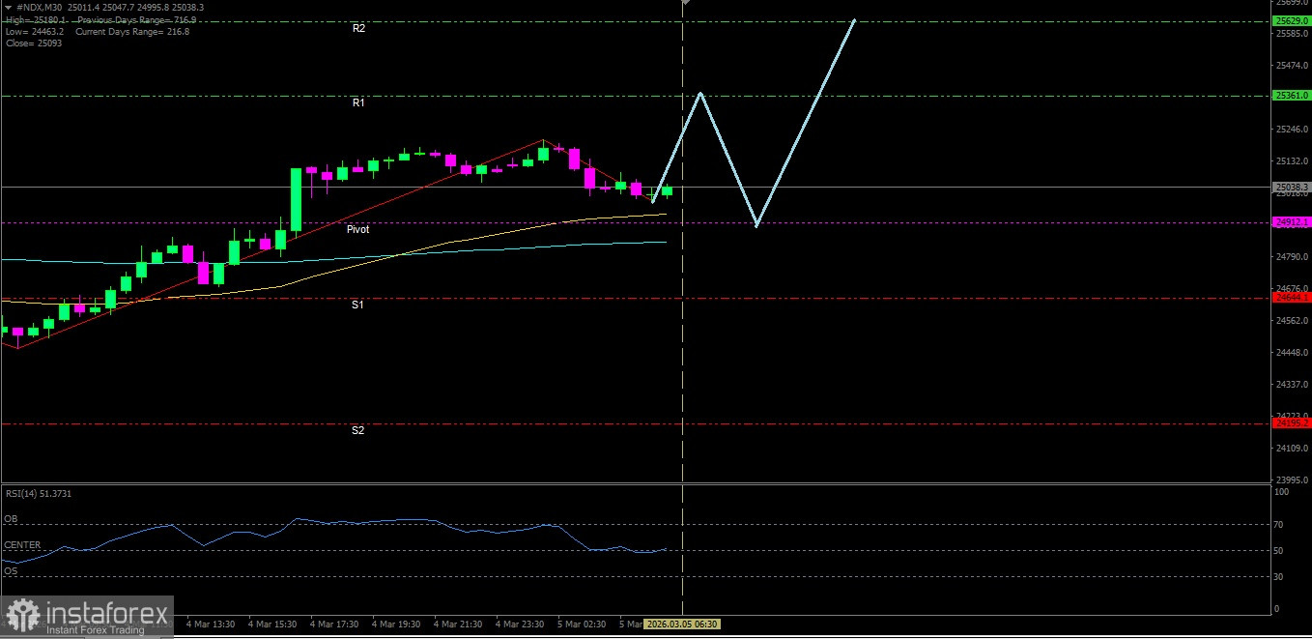Screen dimensions: 1312x639
Task: Click the S2 support label
Action: (x=357, y=430)
